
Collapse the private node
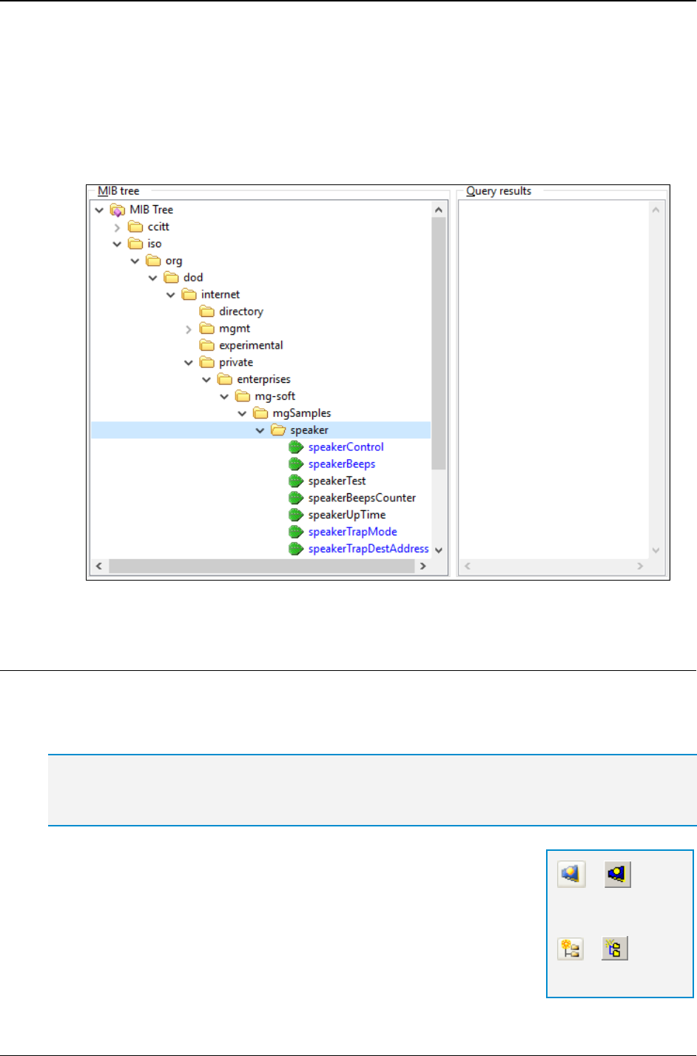coord(189,363)
